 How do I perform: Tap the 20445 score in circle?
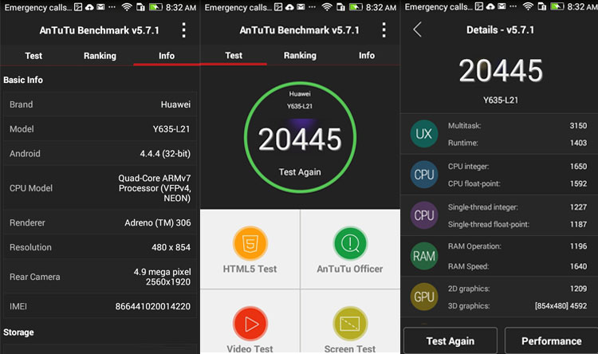tap(300, 140)
